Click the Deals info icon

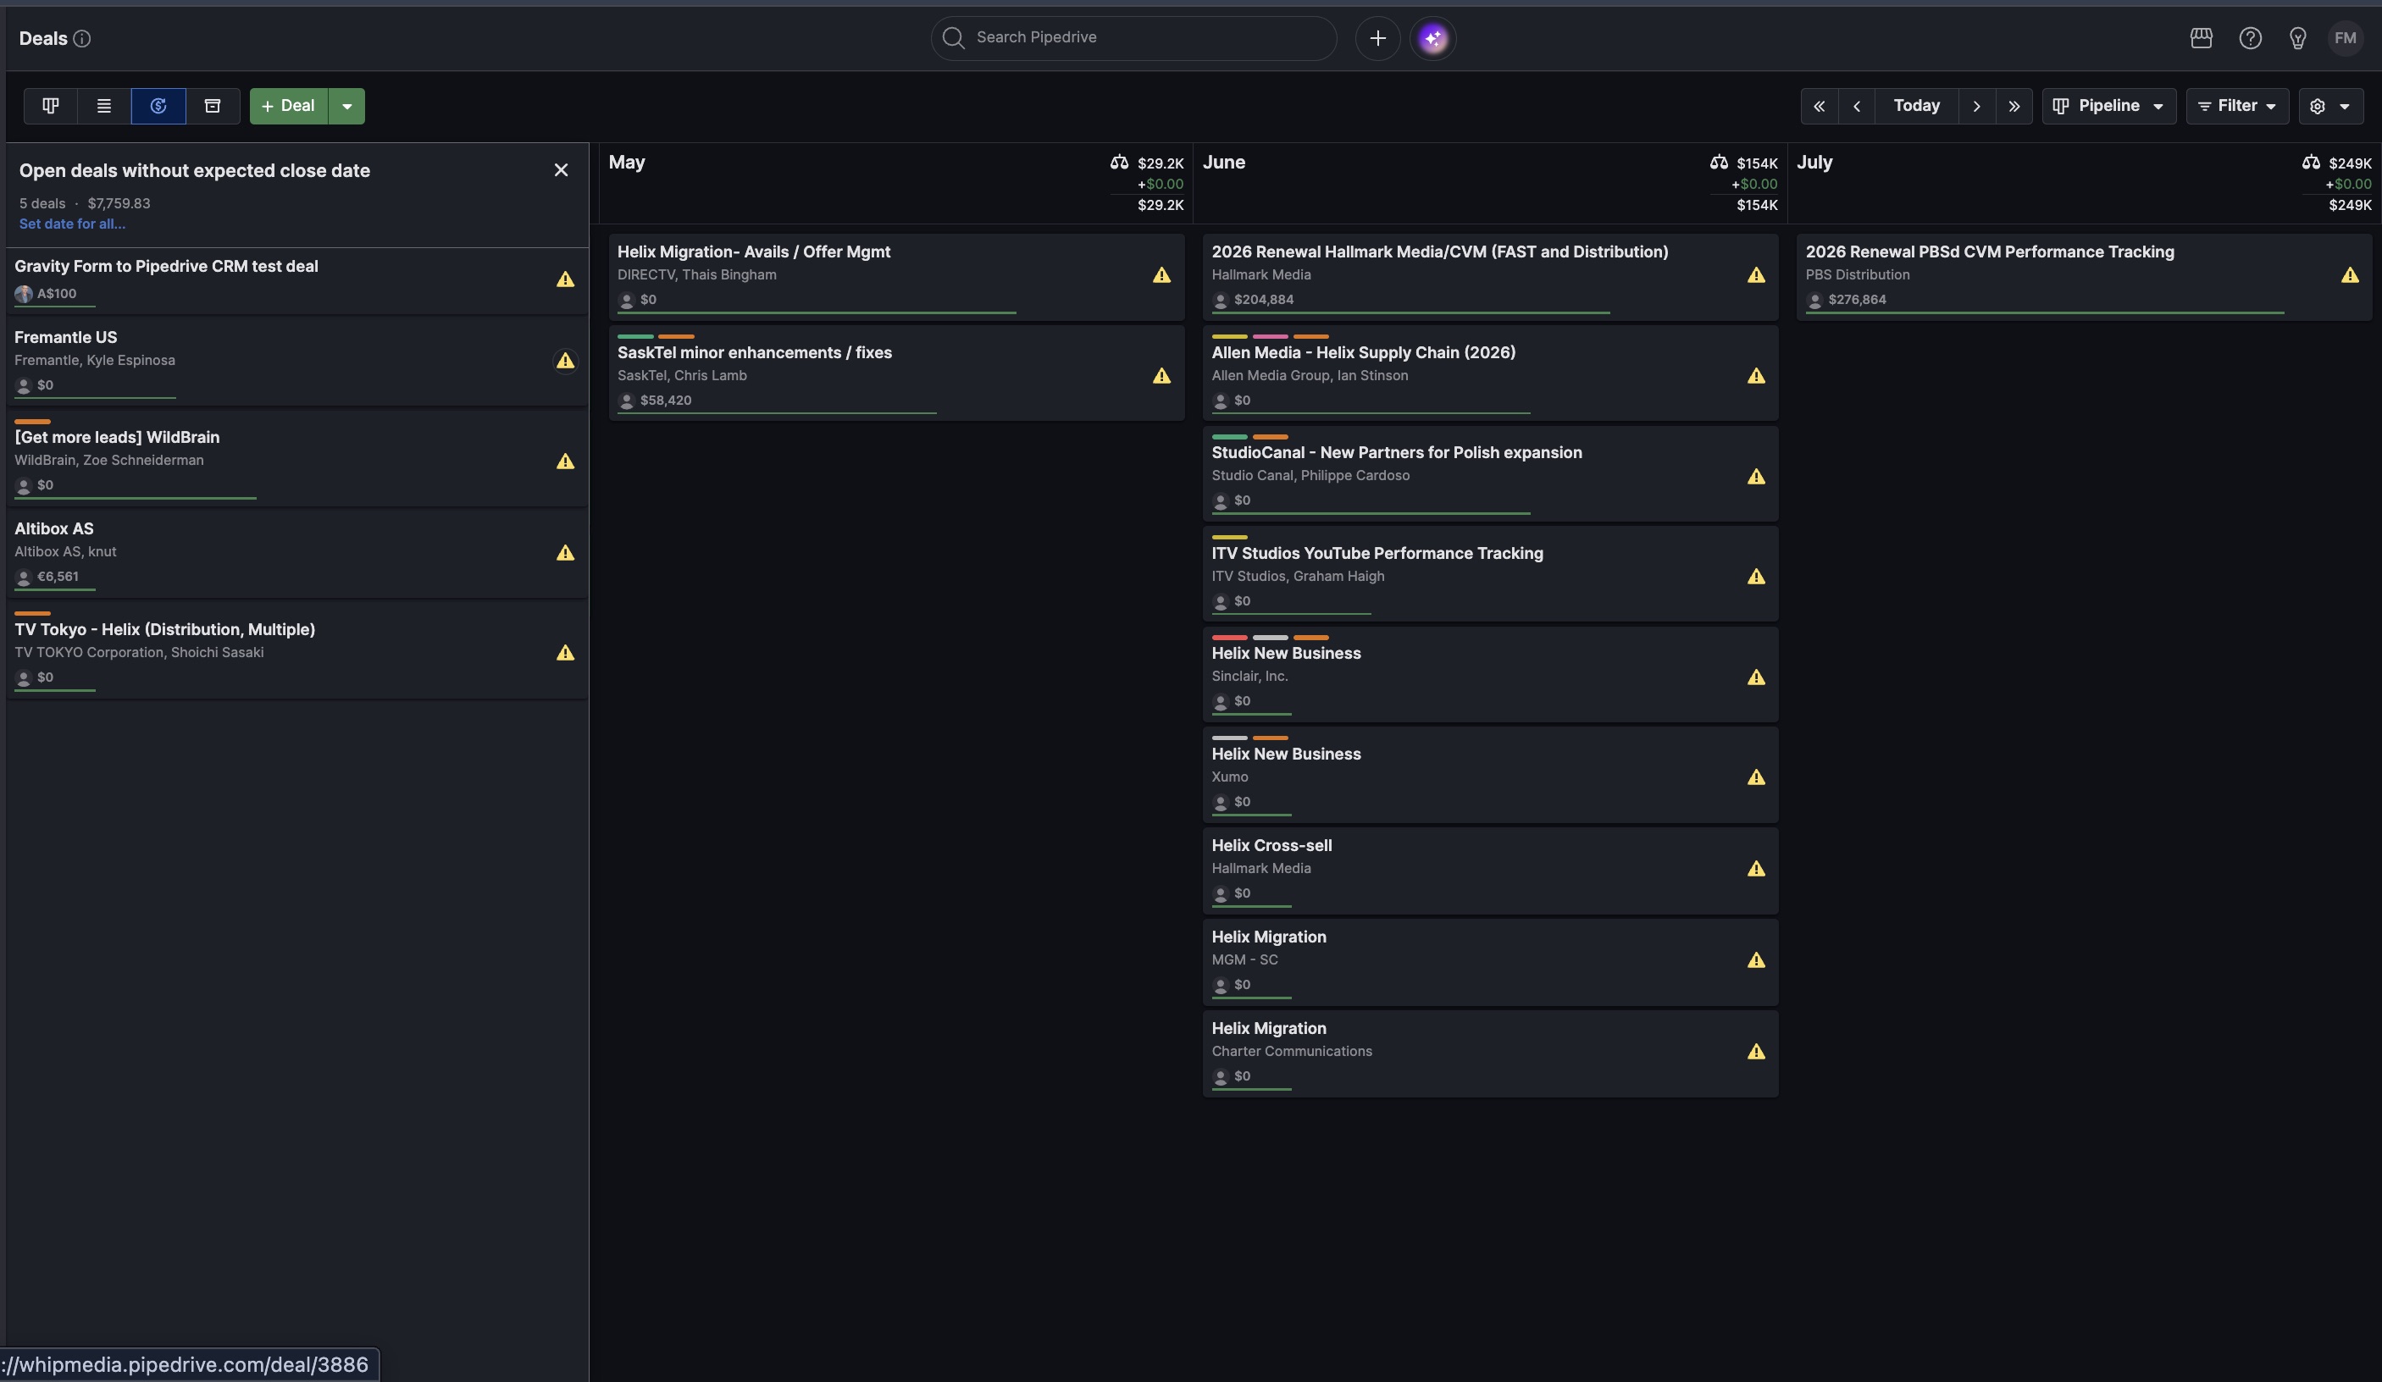pyautogui.click(x=82, y=39)
